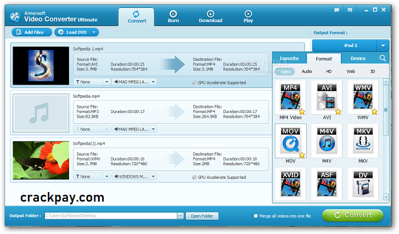Choose the AVI format icon
This screenshot has width=399, height=234.
(327, 97)
